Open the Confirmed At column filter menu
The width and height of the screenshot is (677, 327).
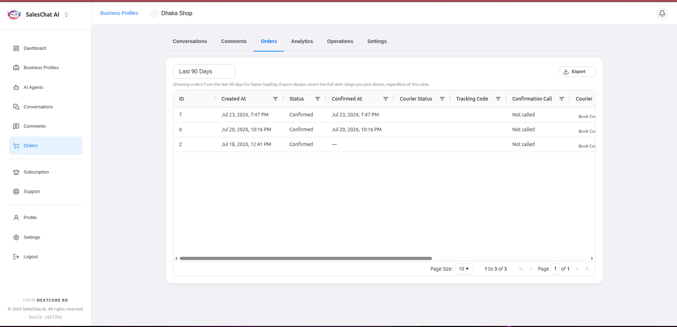[386, 99]
